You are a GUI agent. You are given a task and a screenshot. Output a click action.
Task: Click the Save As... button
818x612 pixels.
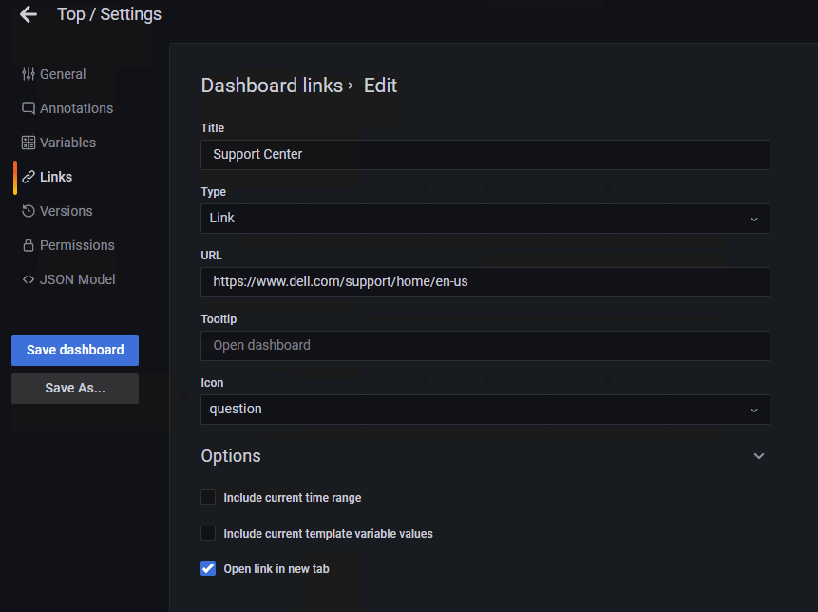(75, 388)
